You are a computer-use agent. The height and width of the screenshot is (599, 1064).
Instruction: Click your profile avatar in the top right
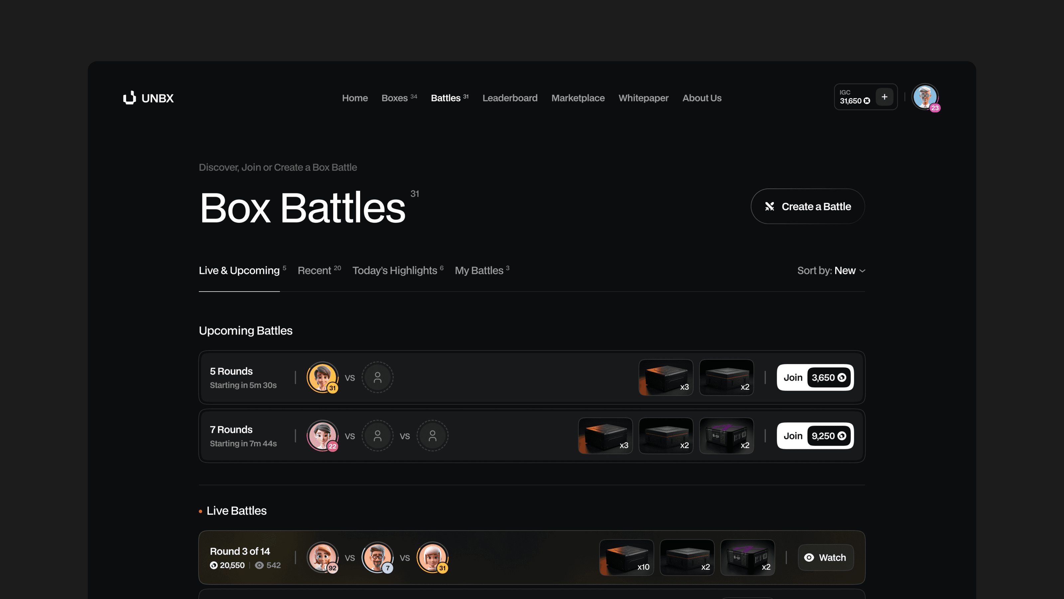(925, 97)
